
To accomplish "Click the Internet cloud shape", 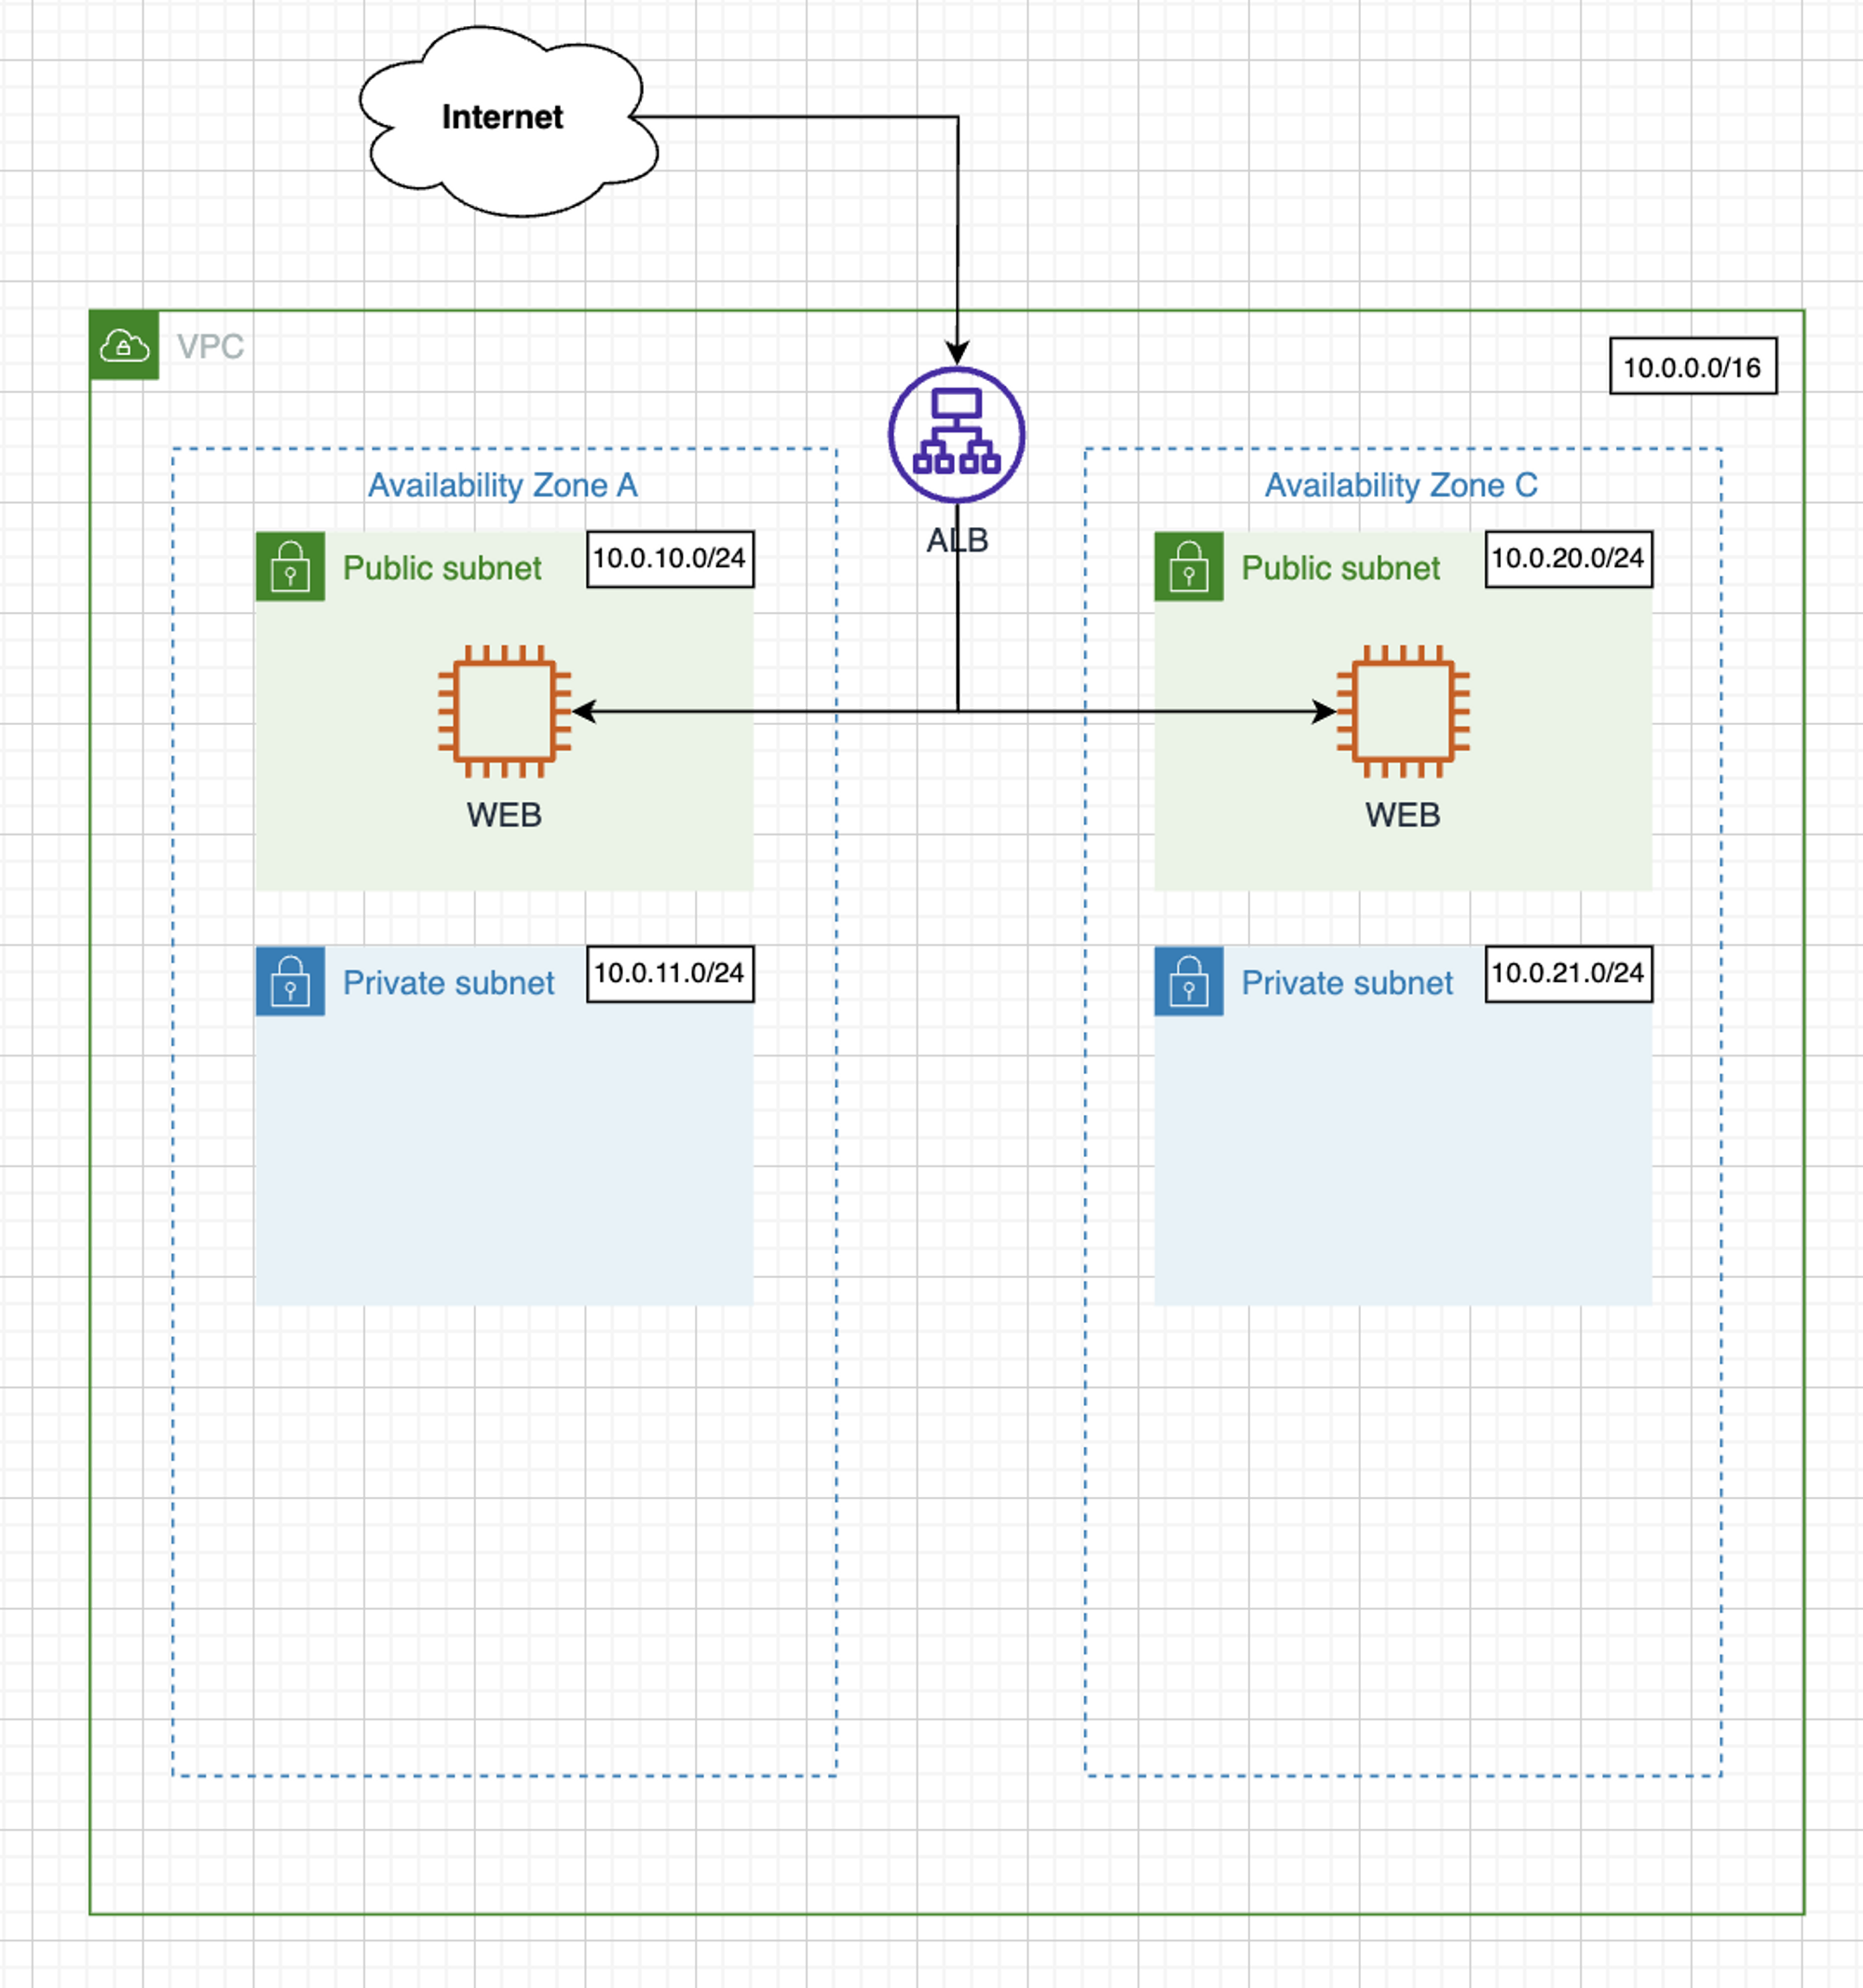I will pos(503,118).
